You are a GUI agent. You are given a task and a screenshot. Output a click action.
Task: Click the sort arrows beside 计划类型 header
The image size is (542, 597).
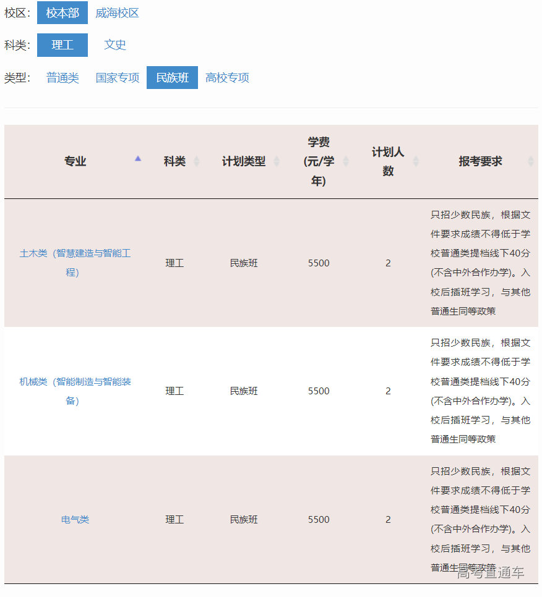(278, 161)
